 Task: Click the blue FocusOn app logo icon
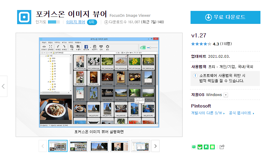(24, 17)
